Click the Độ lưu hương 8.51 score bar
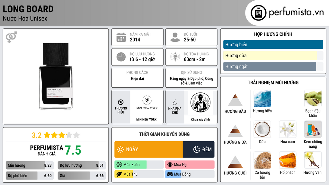The height and width of the screenshot is (185, 329). tap(82, 165)
